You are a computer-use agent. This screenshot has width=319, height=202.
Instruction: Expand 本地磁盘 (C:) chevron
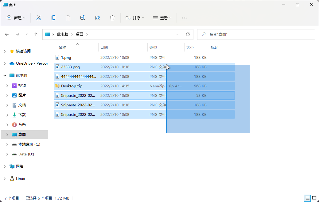(x=7, y=144)
